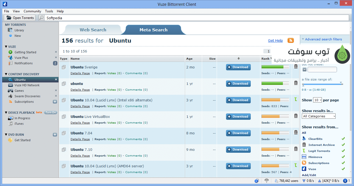The height and width of the screenshot is (186, 354).
Task: Click the DVD Burn Get Started disc icon
Action: (x=10, y=140)
